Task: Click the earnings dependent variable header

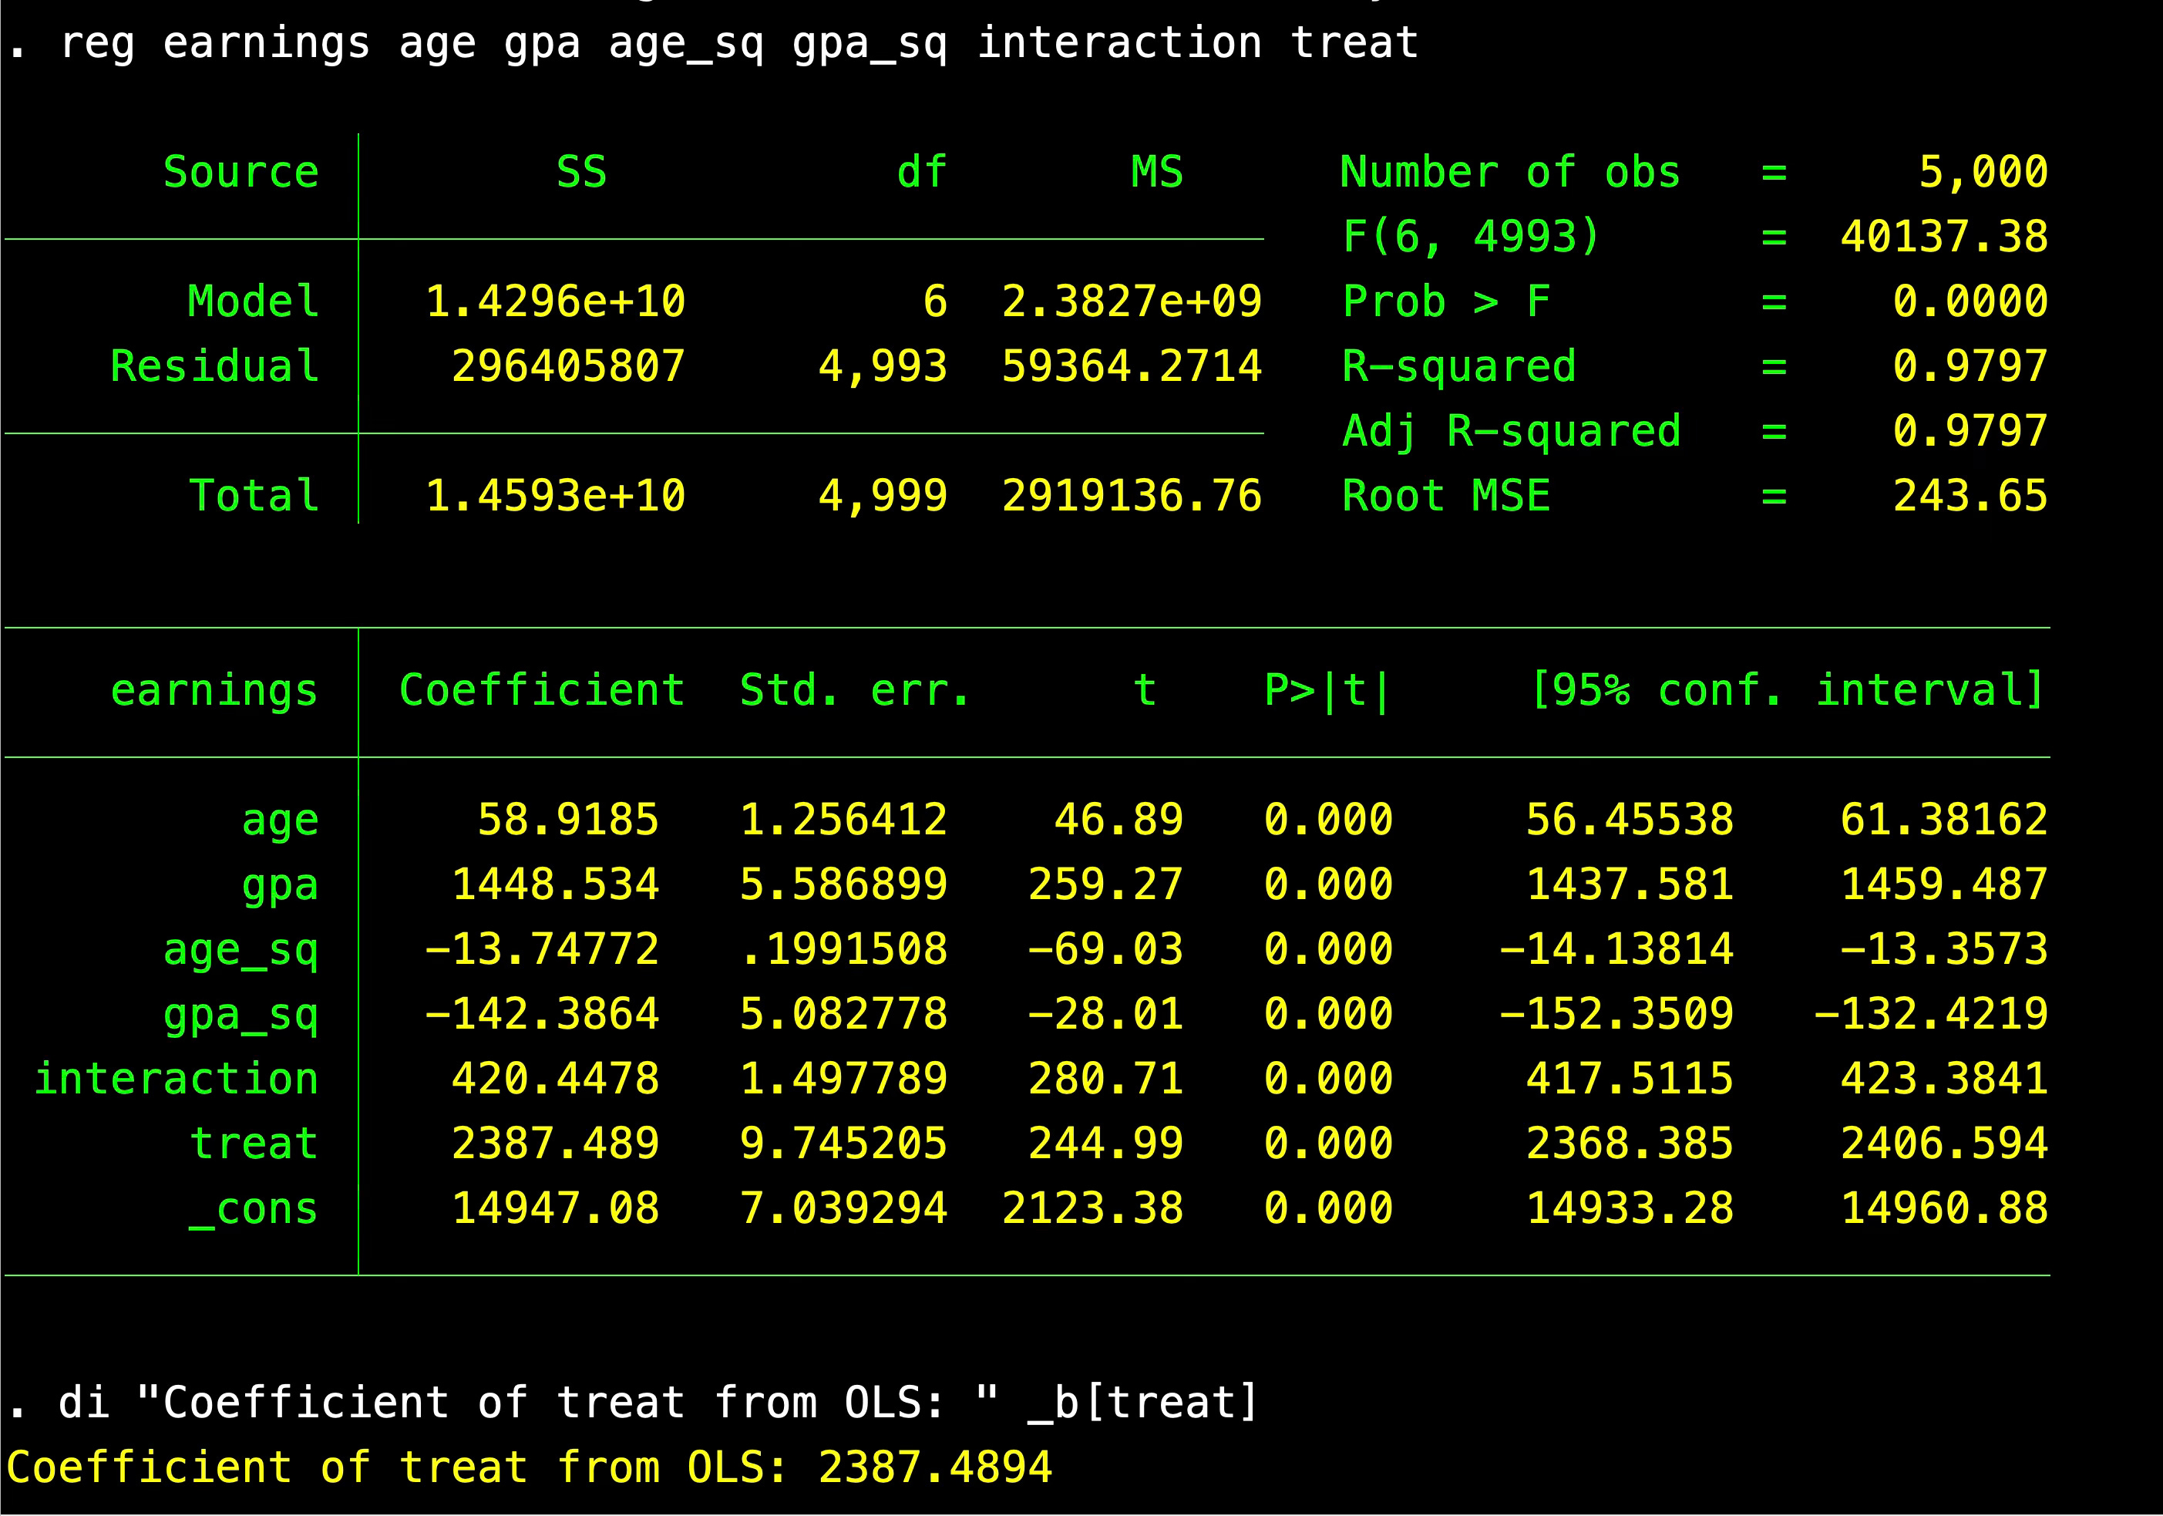Action: [214, 691]
